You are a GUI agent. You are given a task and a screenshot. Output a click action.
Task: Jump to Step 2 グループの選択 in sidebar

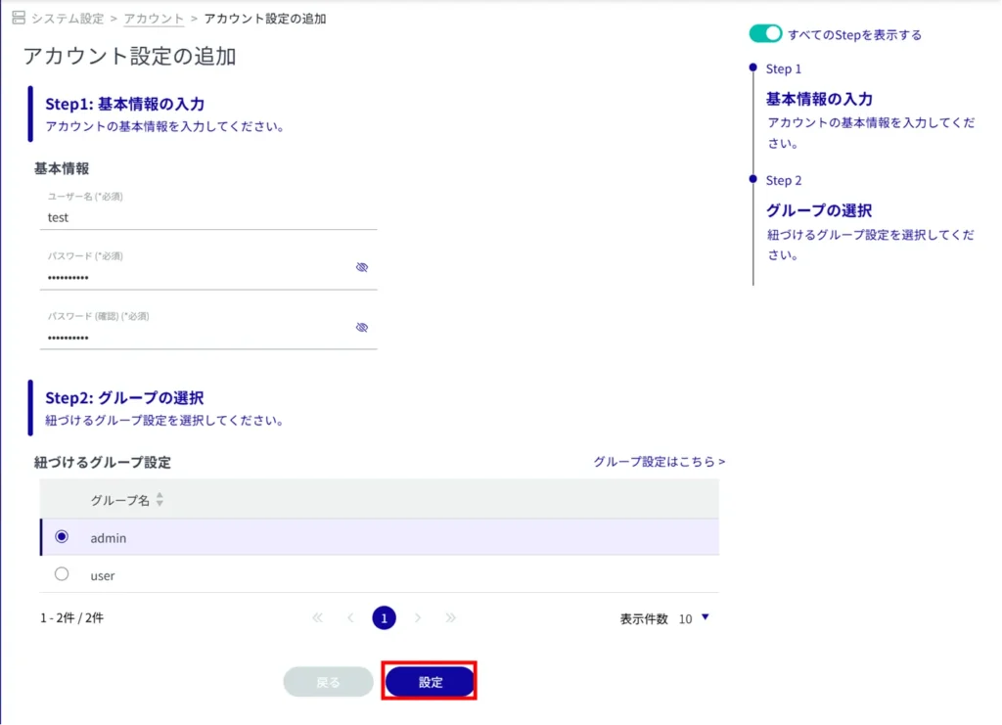tap(818, 210)
